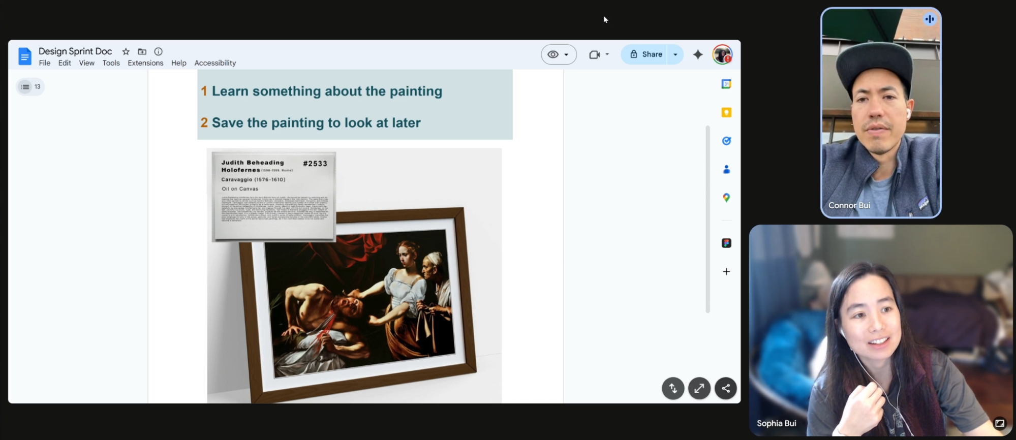Viewport: 1016px width, 440px height.
Task: Move document using the folder icon
Action: pos(142,51)
